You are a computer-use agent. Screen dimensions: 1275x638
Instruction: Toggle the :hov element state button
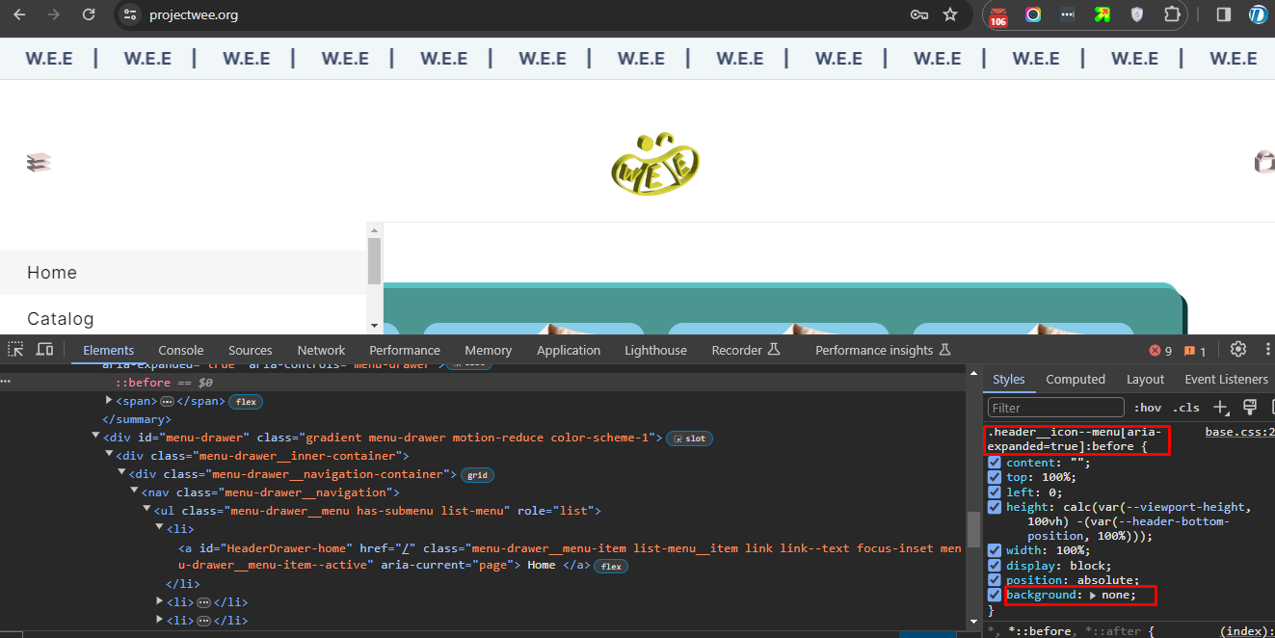1147,408
